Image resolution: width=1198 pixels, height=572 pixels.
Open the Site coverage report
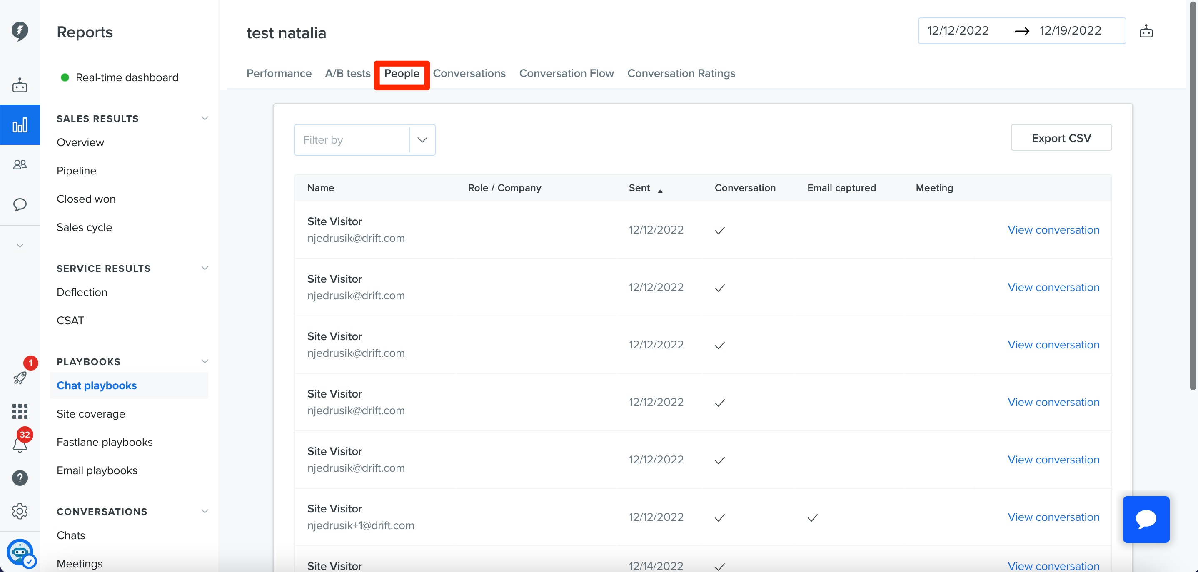click(x=91, y=414)
